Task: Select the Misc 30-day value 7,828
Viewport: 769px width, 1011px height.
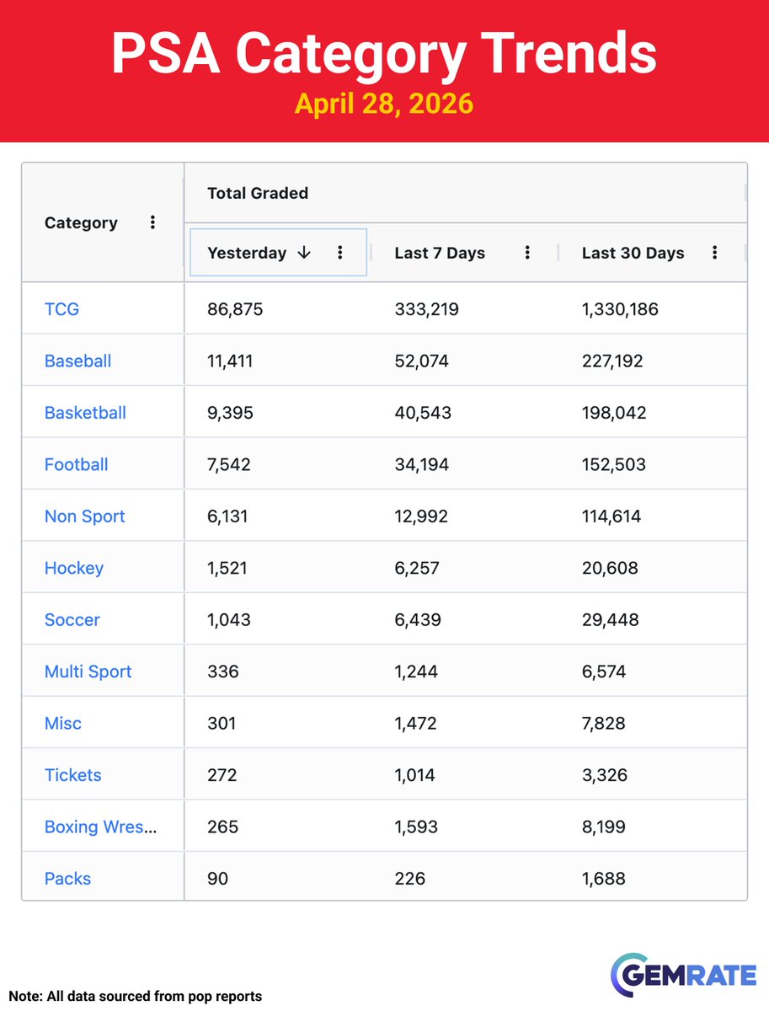Action: coord(603,724)
